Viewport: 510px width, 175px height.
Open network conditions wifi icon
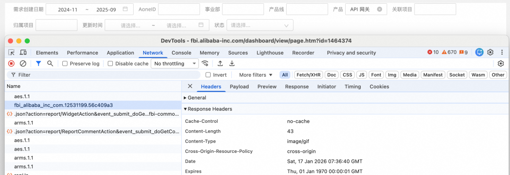click(204, 64)
